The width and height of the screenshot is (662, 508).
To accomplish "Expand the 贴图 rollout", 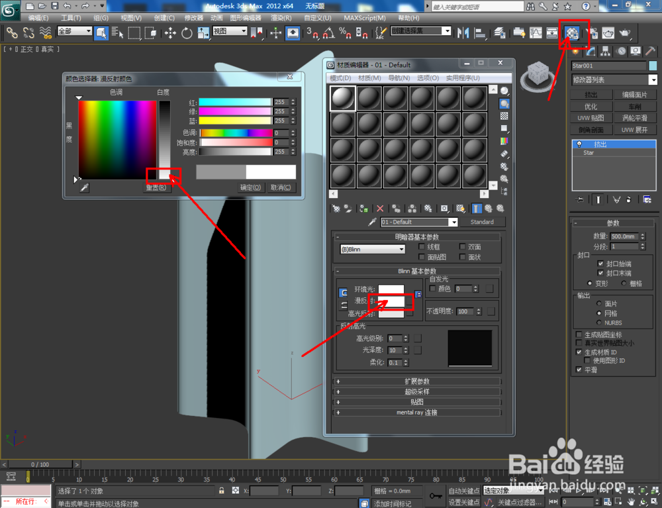I will (x=417, y=402).
